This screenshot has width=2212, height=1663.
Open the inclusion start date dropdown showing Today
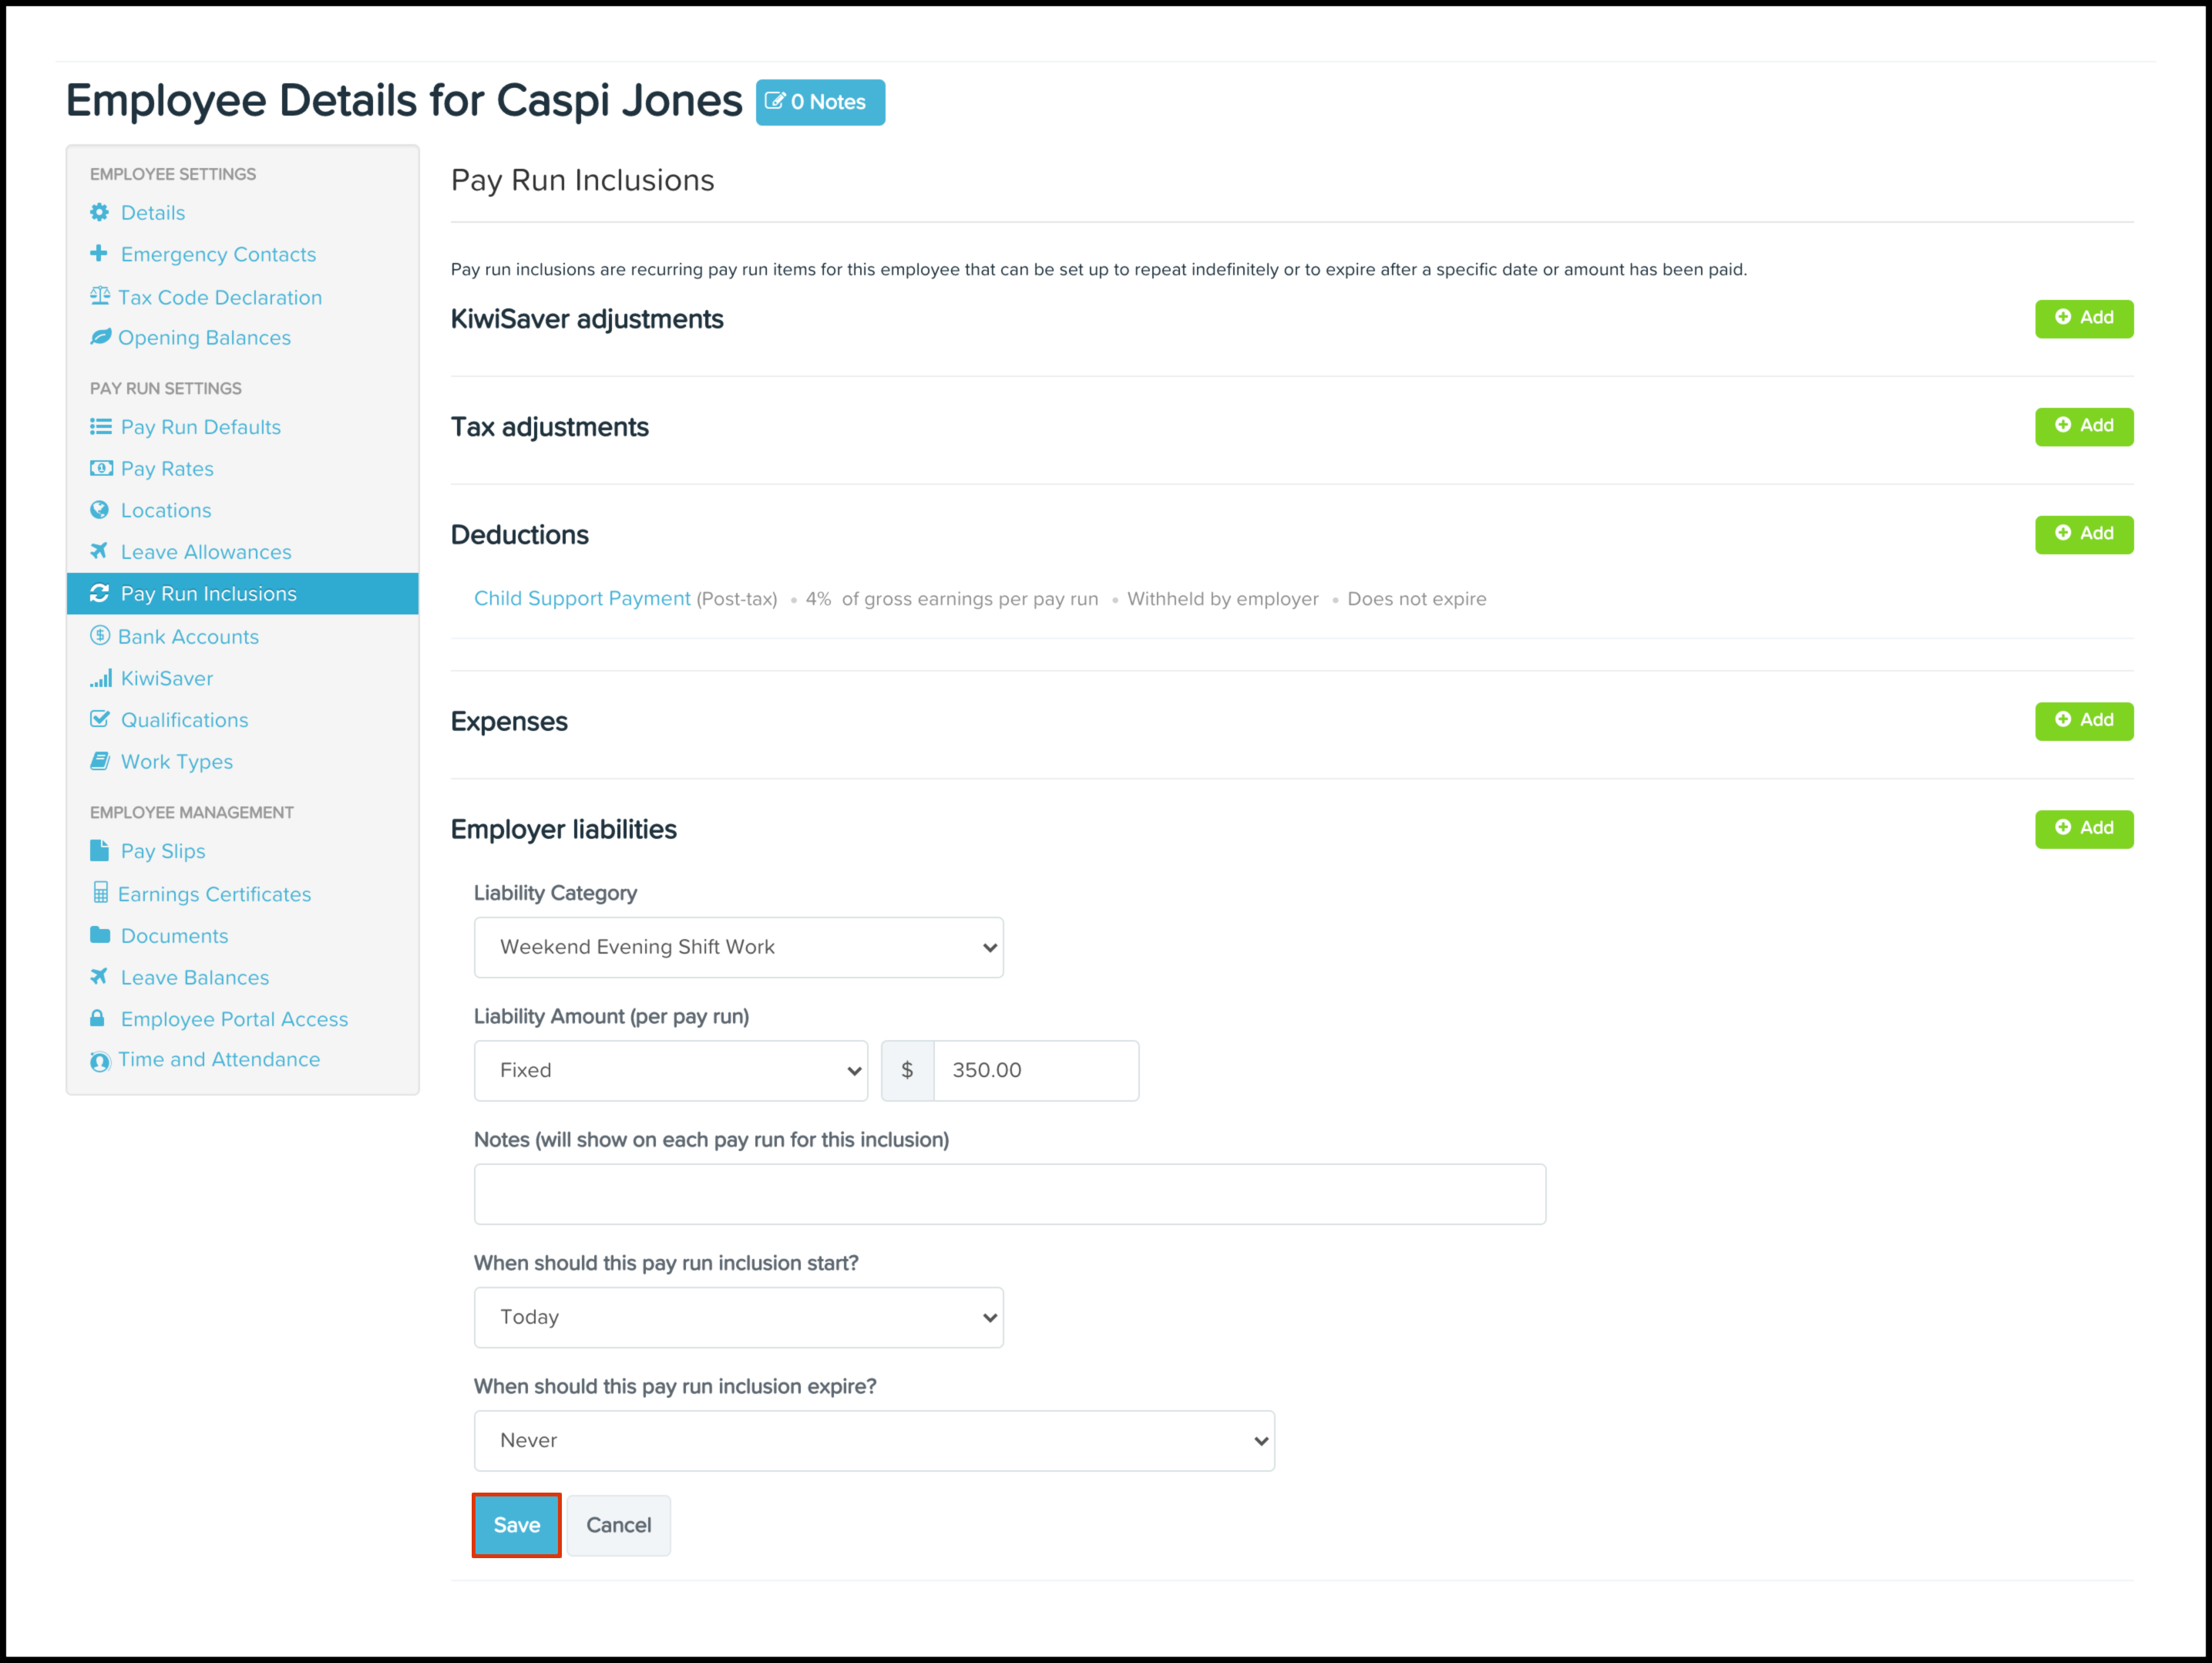click(738, 1317)
